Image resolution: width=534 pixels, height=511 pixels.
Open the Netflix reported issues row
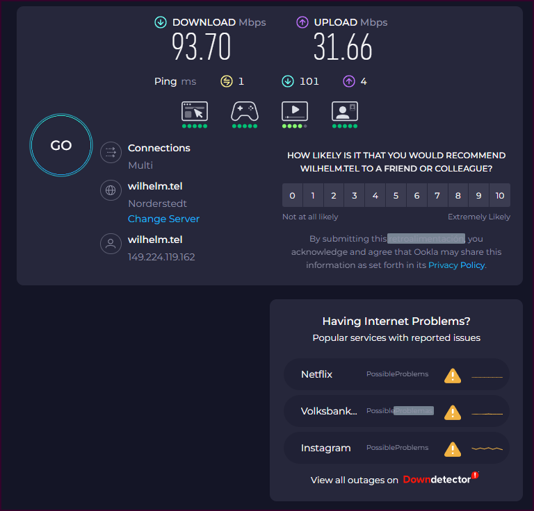point(396,374)
